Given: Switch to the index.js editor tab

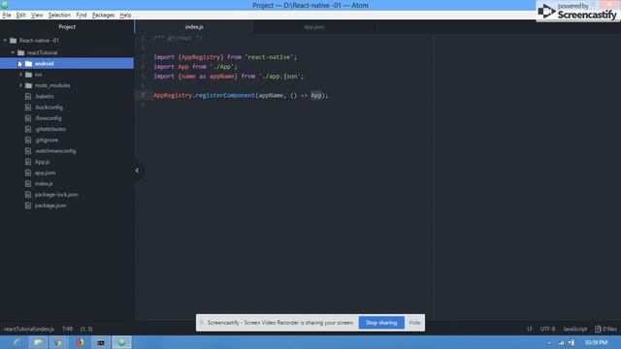Looking at the screenshot, I should tap(194, 27).
